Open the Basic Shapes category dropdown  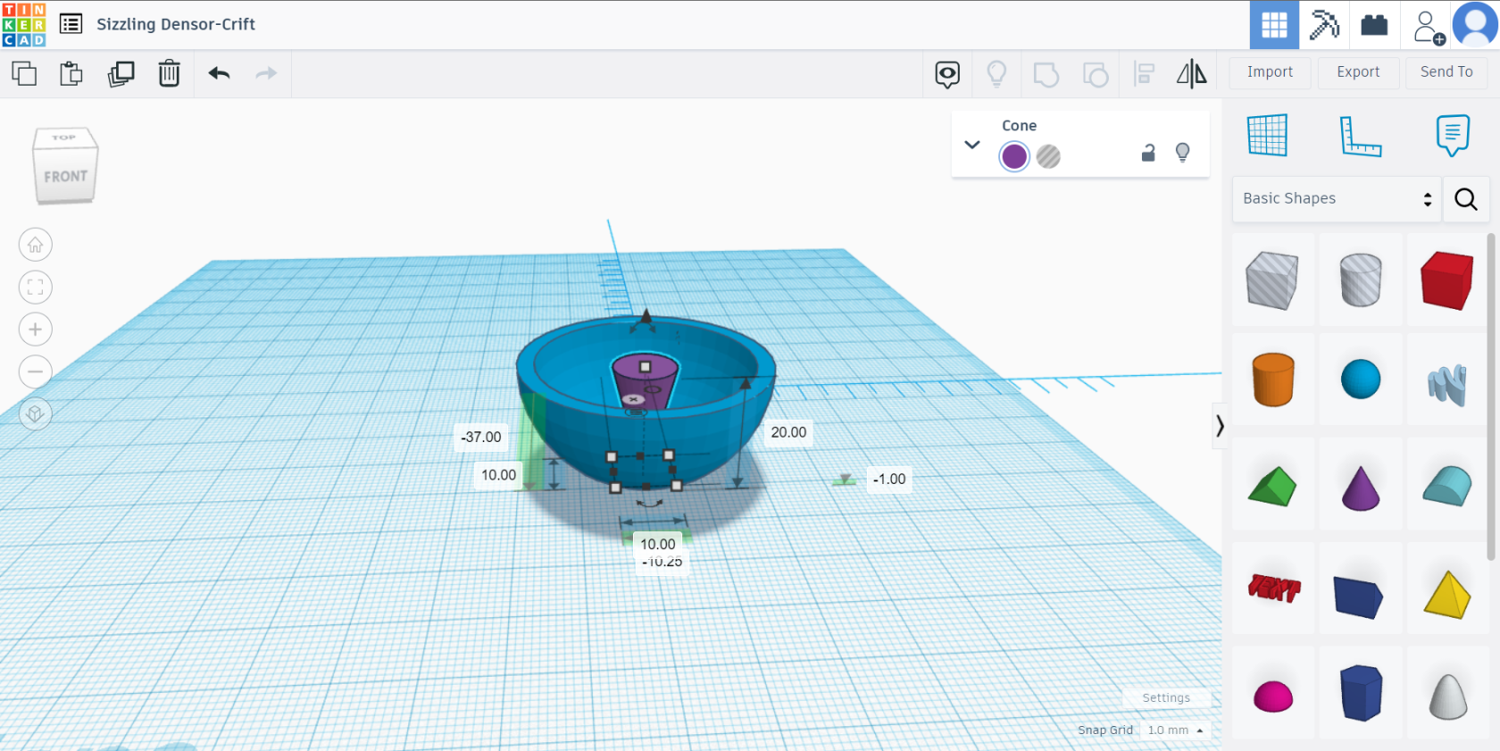click(x=1337, y=199)
